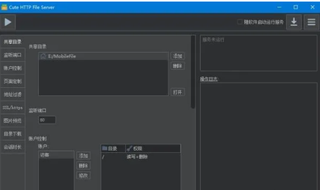Click the 打开 button
Viewport: 320px width, 190px height.
click(x=178, y=92)
